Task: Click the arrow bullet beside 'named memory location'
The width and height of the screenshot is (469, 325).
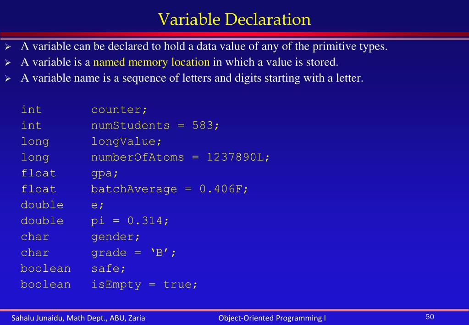Action: (8, 63)
